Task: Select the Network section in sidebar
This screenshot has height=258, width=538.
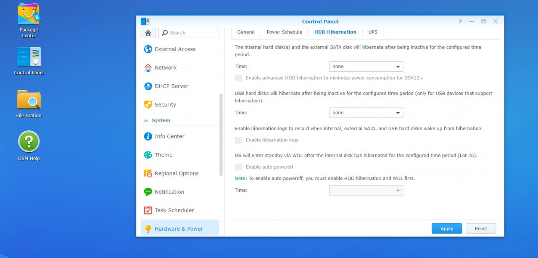Action: click(165, 68)
